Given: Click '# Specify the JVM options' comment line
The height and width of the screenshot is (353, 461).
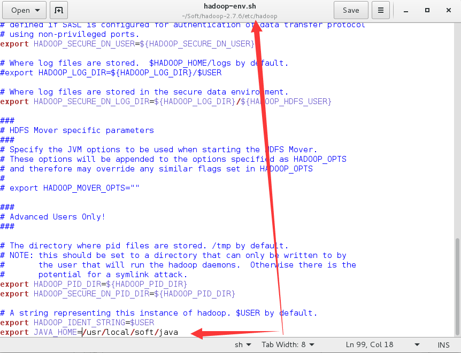Looking at the screenshot, I should (x=159, y=150).
